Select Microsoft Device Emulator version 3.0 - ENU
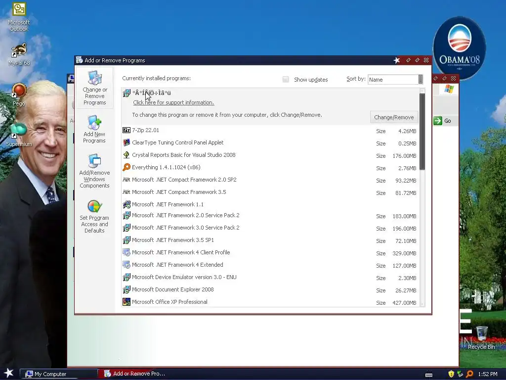This screenshot has width=506, height=380. click(270, 277)
